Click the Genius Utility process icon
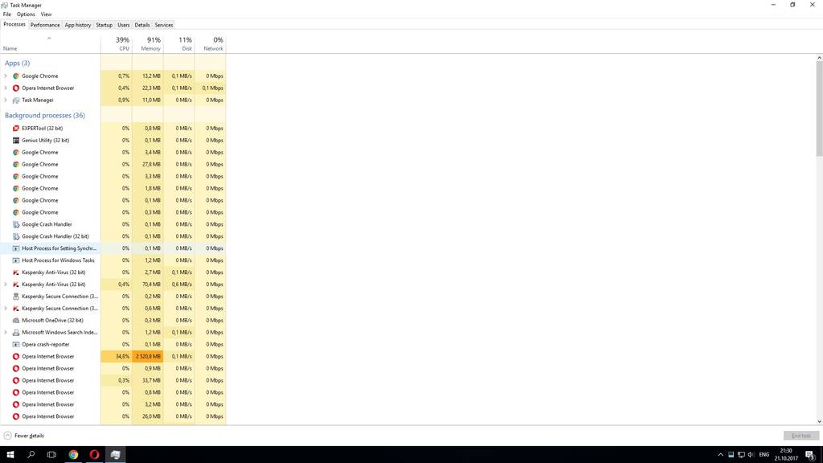The height and width of the screenshot is (463, 823). [x=16, y=140]
